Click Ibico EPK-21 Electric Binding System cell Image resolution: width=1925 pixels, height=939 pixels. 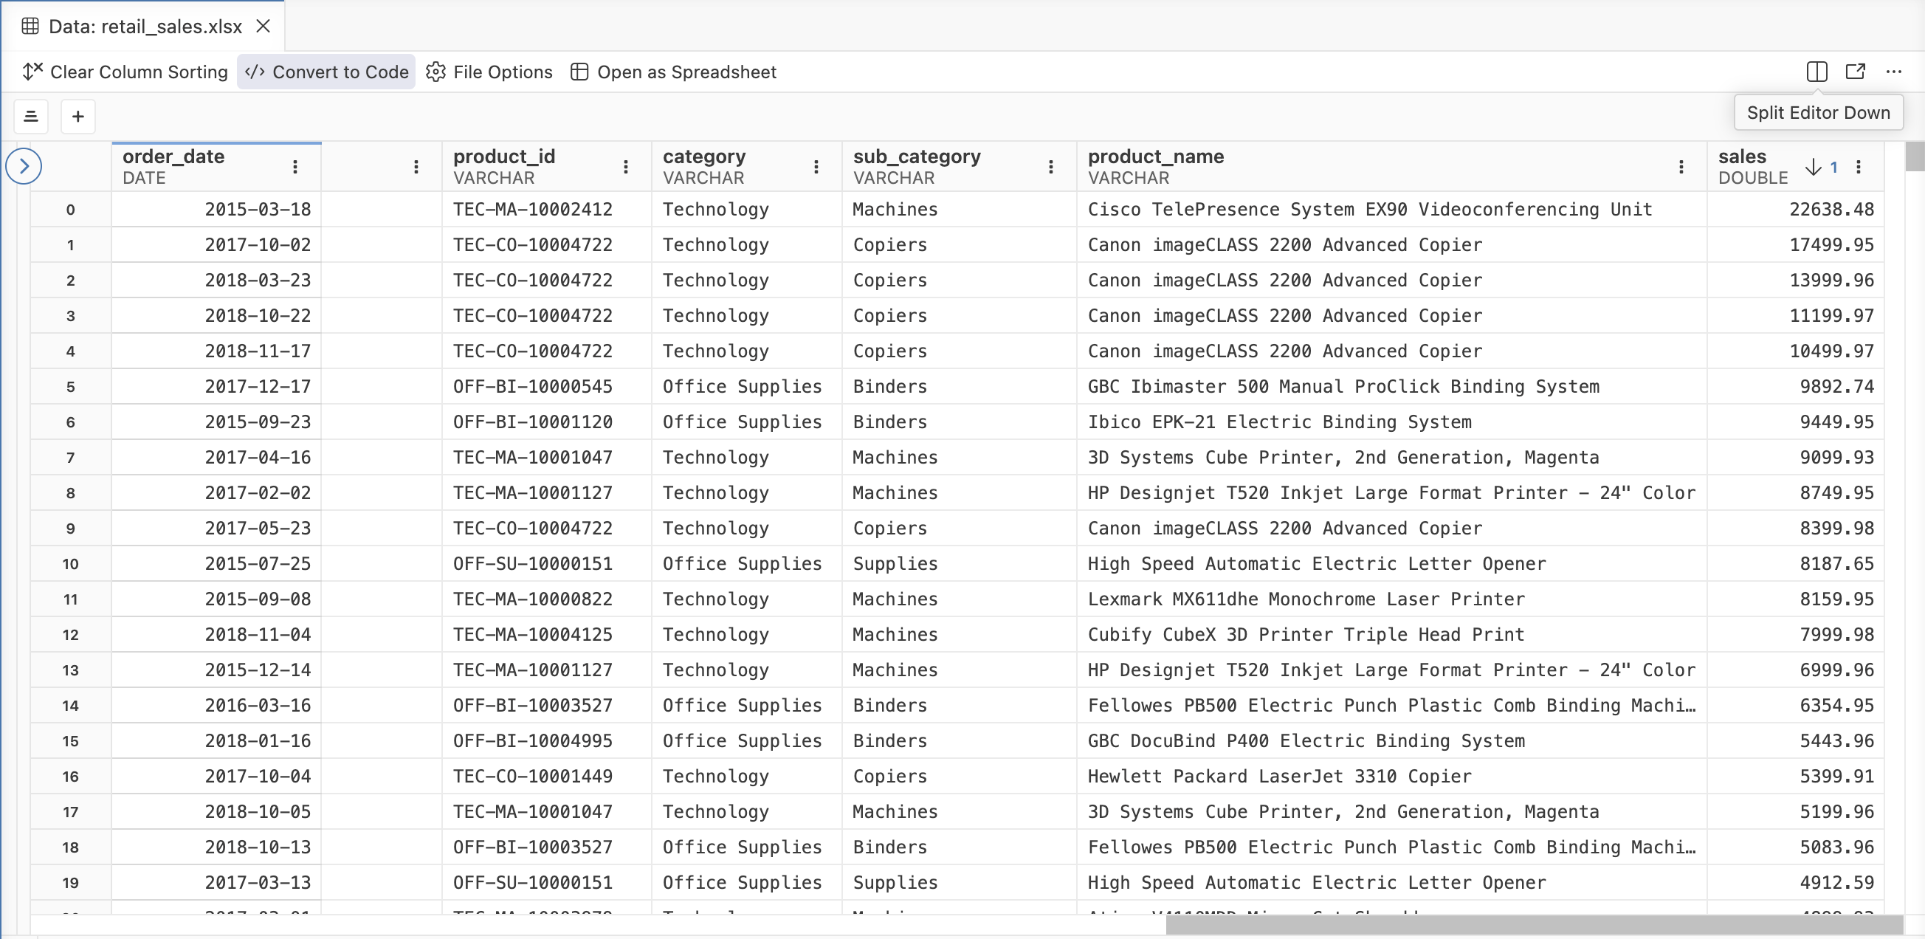(x=1391, y=422)
